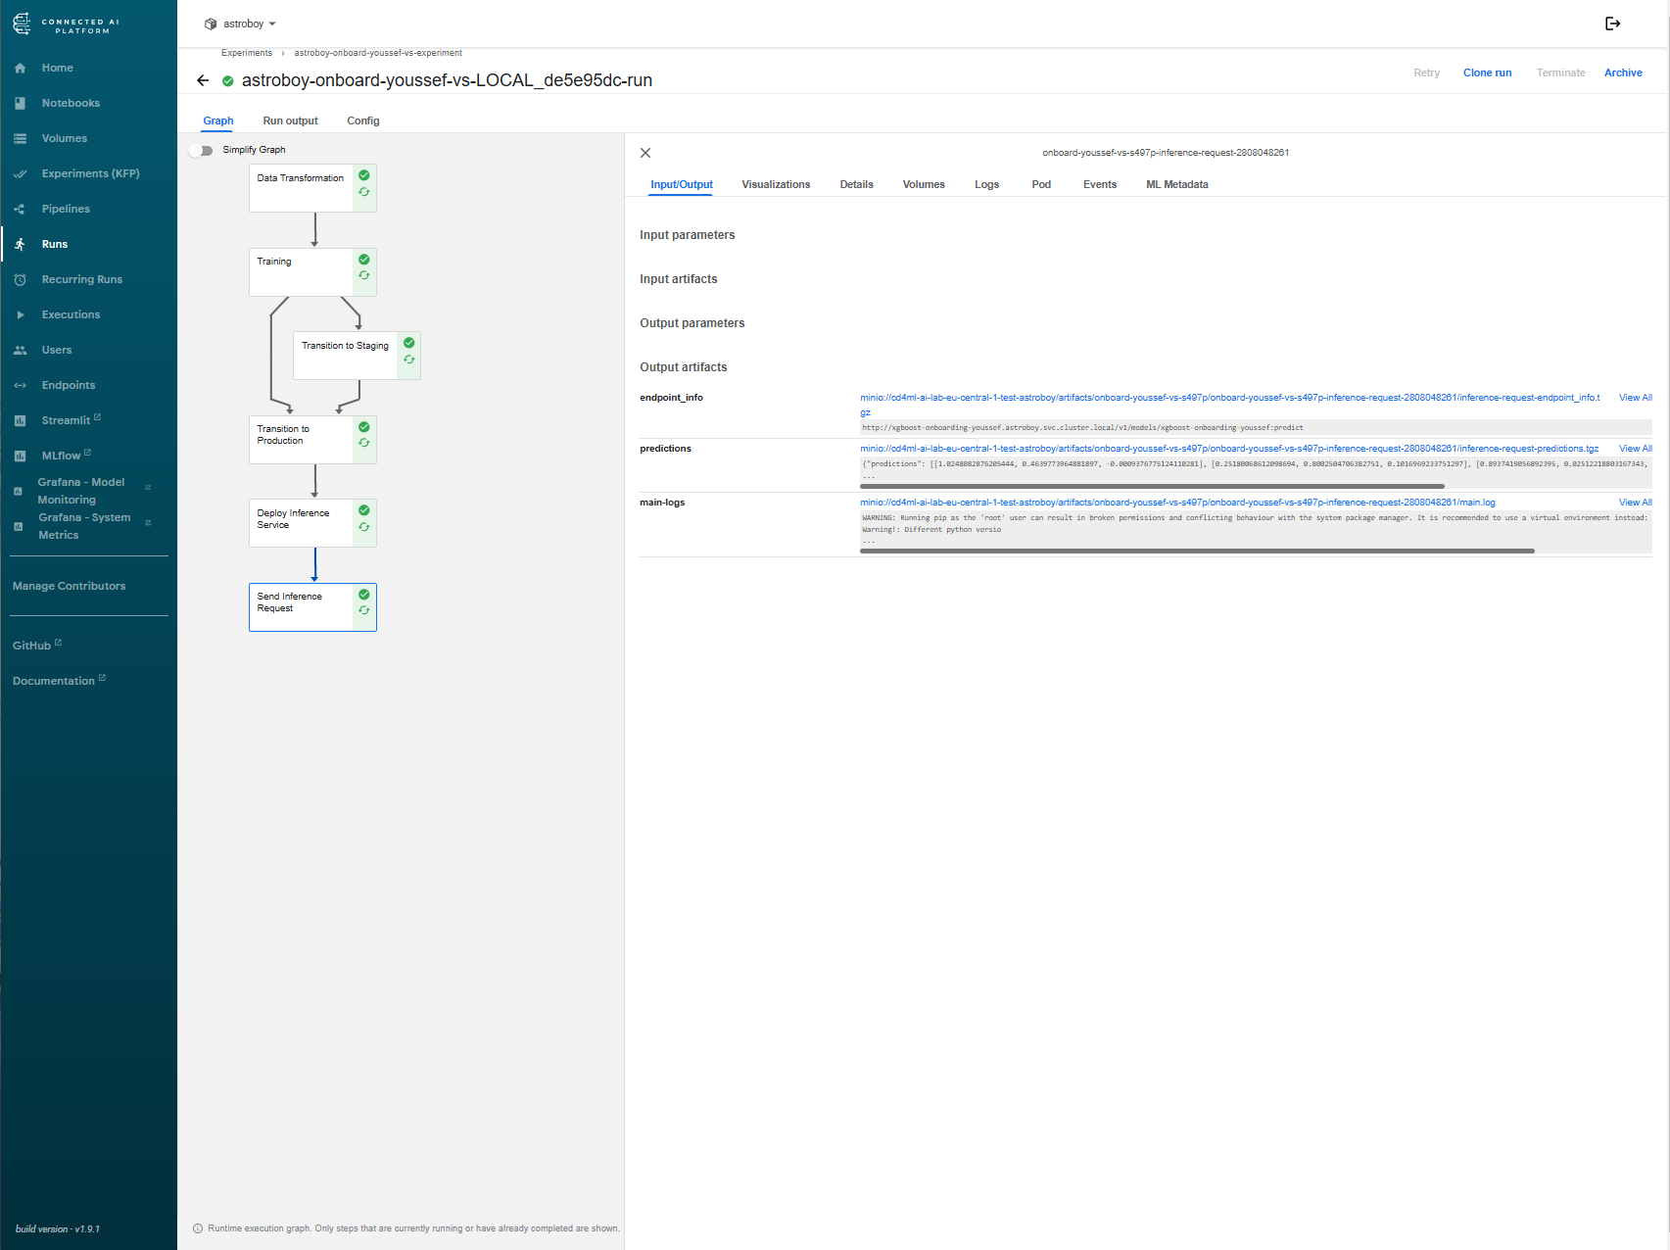Viewport: 1670px width, 1250px height.
Task: Click the Users people icon
Action: coord(20,350)
